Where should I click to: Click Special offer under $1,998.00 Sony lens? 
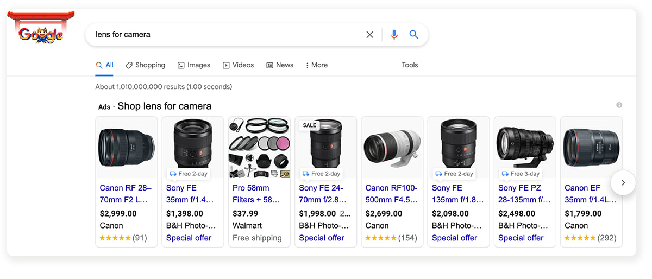pyautogui.click(x=322, y=238)
